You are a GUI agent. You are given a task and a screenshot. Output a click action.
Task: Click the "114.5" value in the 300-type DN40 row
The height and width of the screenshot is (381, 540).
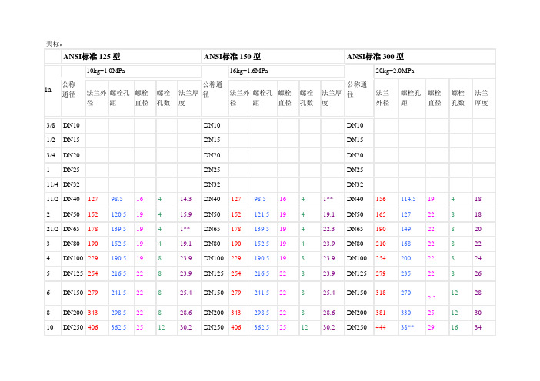(x=408, y=199)
